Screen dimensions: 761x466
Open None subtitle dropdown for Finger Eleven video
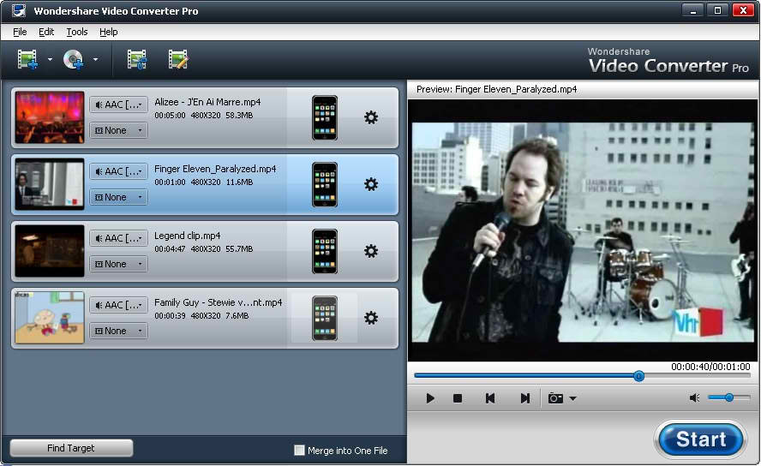click(118, 197)
